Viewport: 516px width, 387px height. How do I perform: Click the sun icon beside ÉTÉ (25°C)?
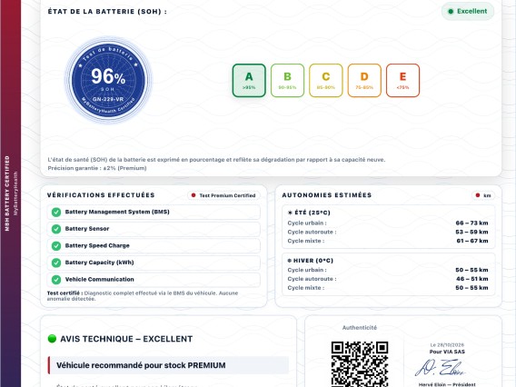290,213
